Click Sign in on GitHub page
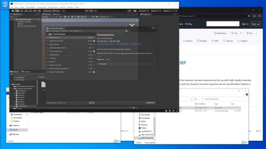The width and height of the screenshot is (266, 149). [245, 24]
